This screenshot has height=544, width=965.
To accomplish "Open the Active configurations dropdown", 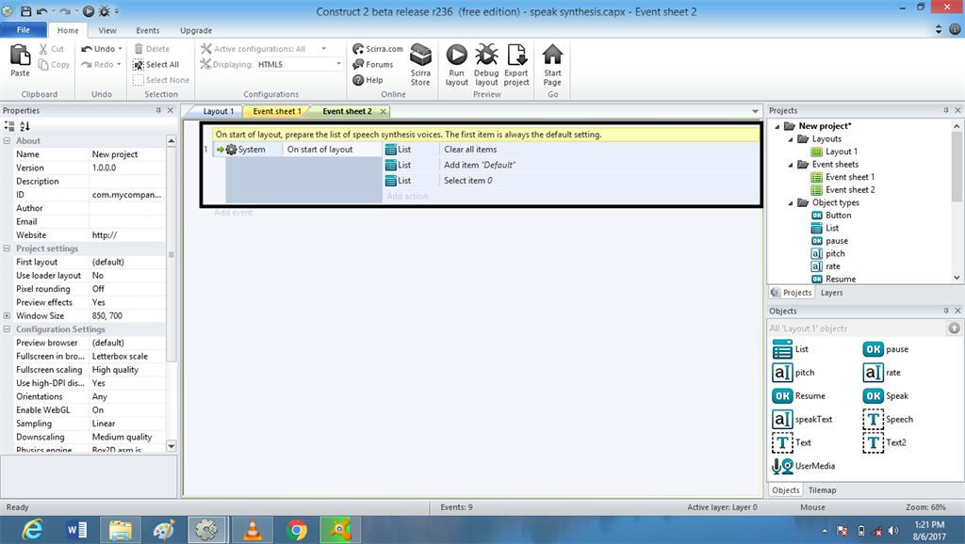I will tap(324, 49).
